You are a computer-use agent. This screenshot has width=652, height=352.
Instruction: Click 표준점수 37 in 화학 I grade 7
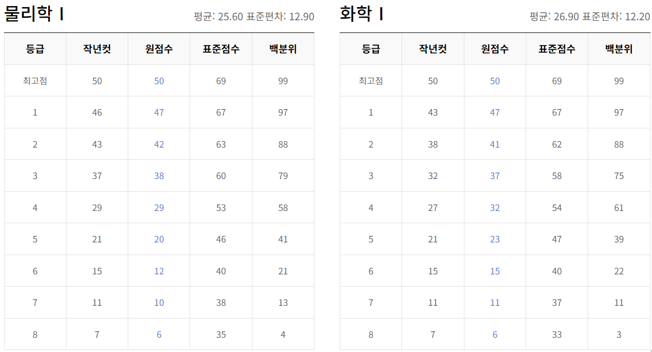557,303
